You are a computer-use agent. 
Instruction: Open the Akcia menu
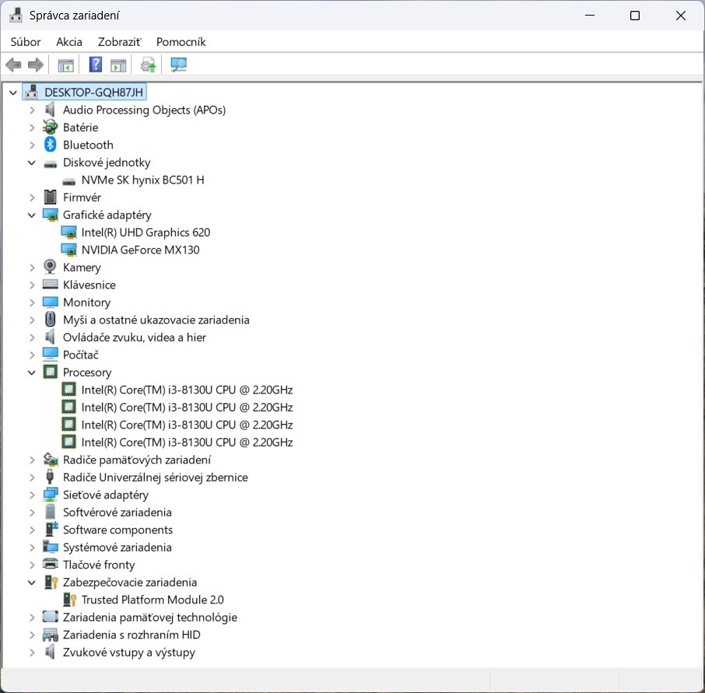click(x=68, y=41)
